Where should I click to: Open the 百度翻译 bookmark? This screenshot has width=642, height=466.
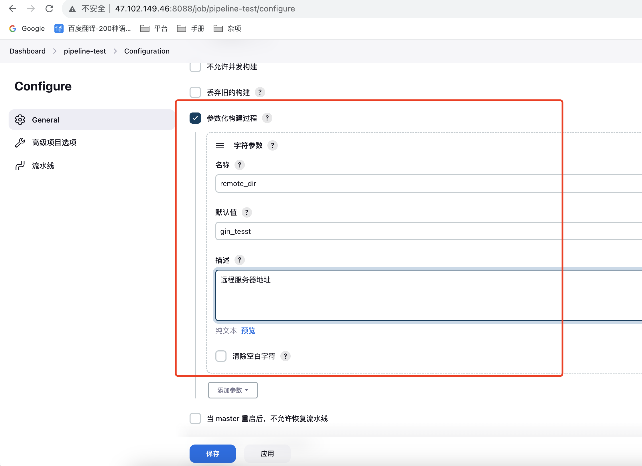(x=92, y=28)
